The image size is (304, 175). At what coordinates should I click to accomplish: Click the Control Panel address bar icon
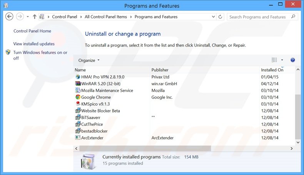pyautogui.click(x=42, y=17)
